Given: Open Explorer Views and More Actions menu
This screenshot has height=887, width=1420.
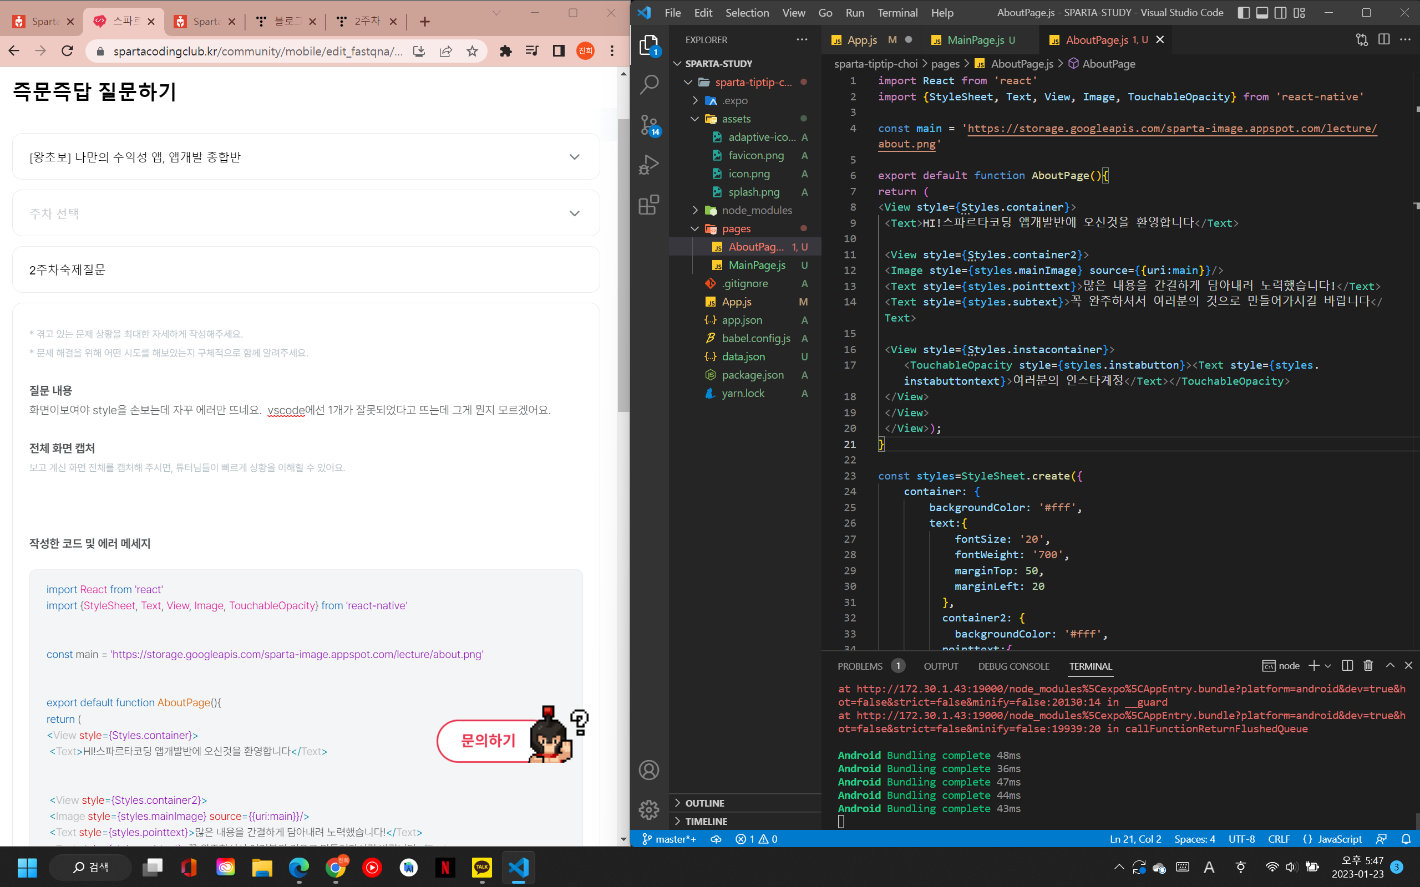Looking at the screenshot, I should pos(802,39).
